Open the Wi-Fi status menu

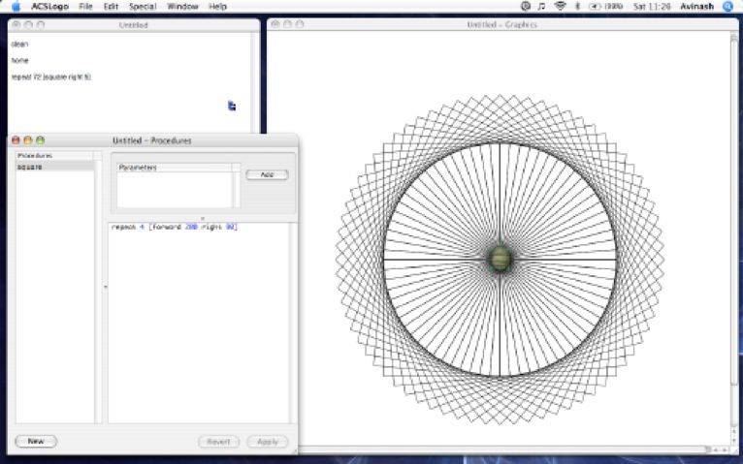560,6
